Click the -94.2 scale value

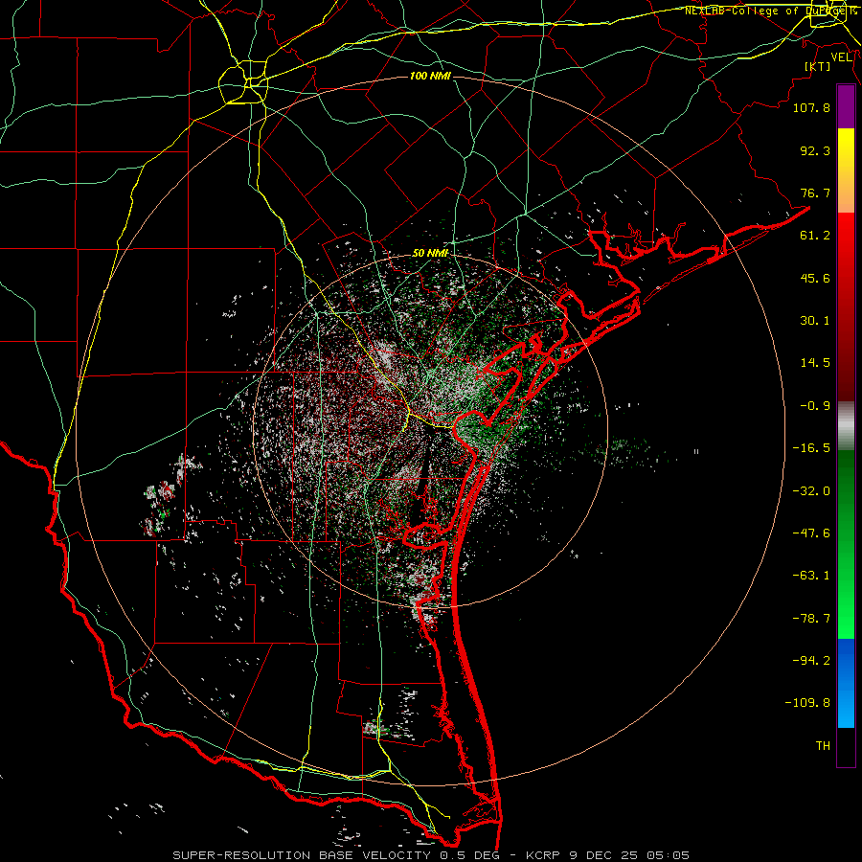pos(811,661)
